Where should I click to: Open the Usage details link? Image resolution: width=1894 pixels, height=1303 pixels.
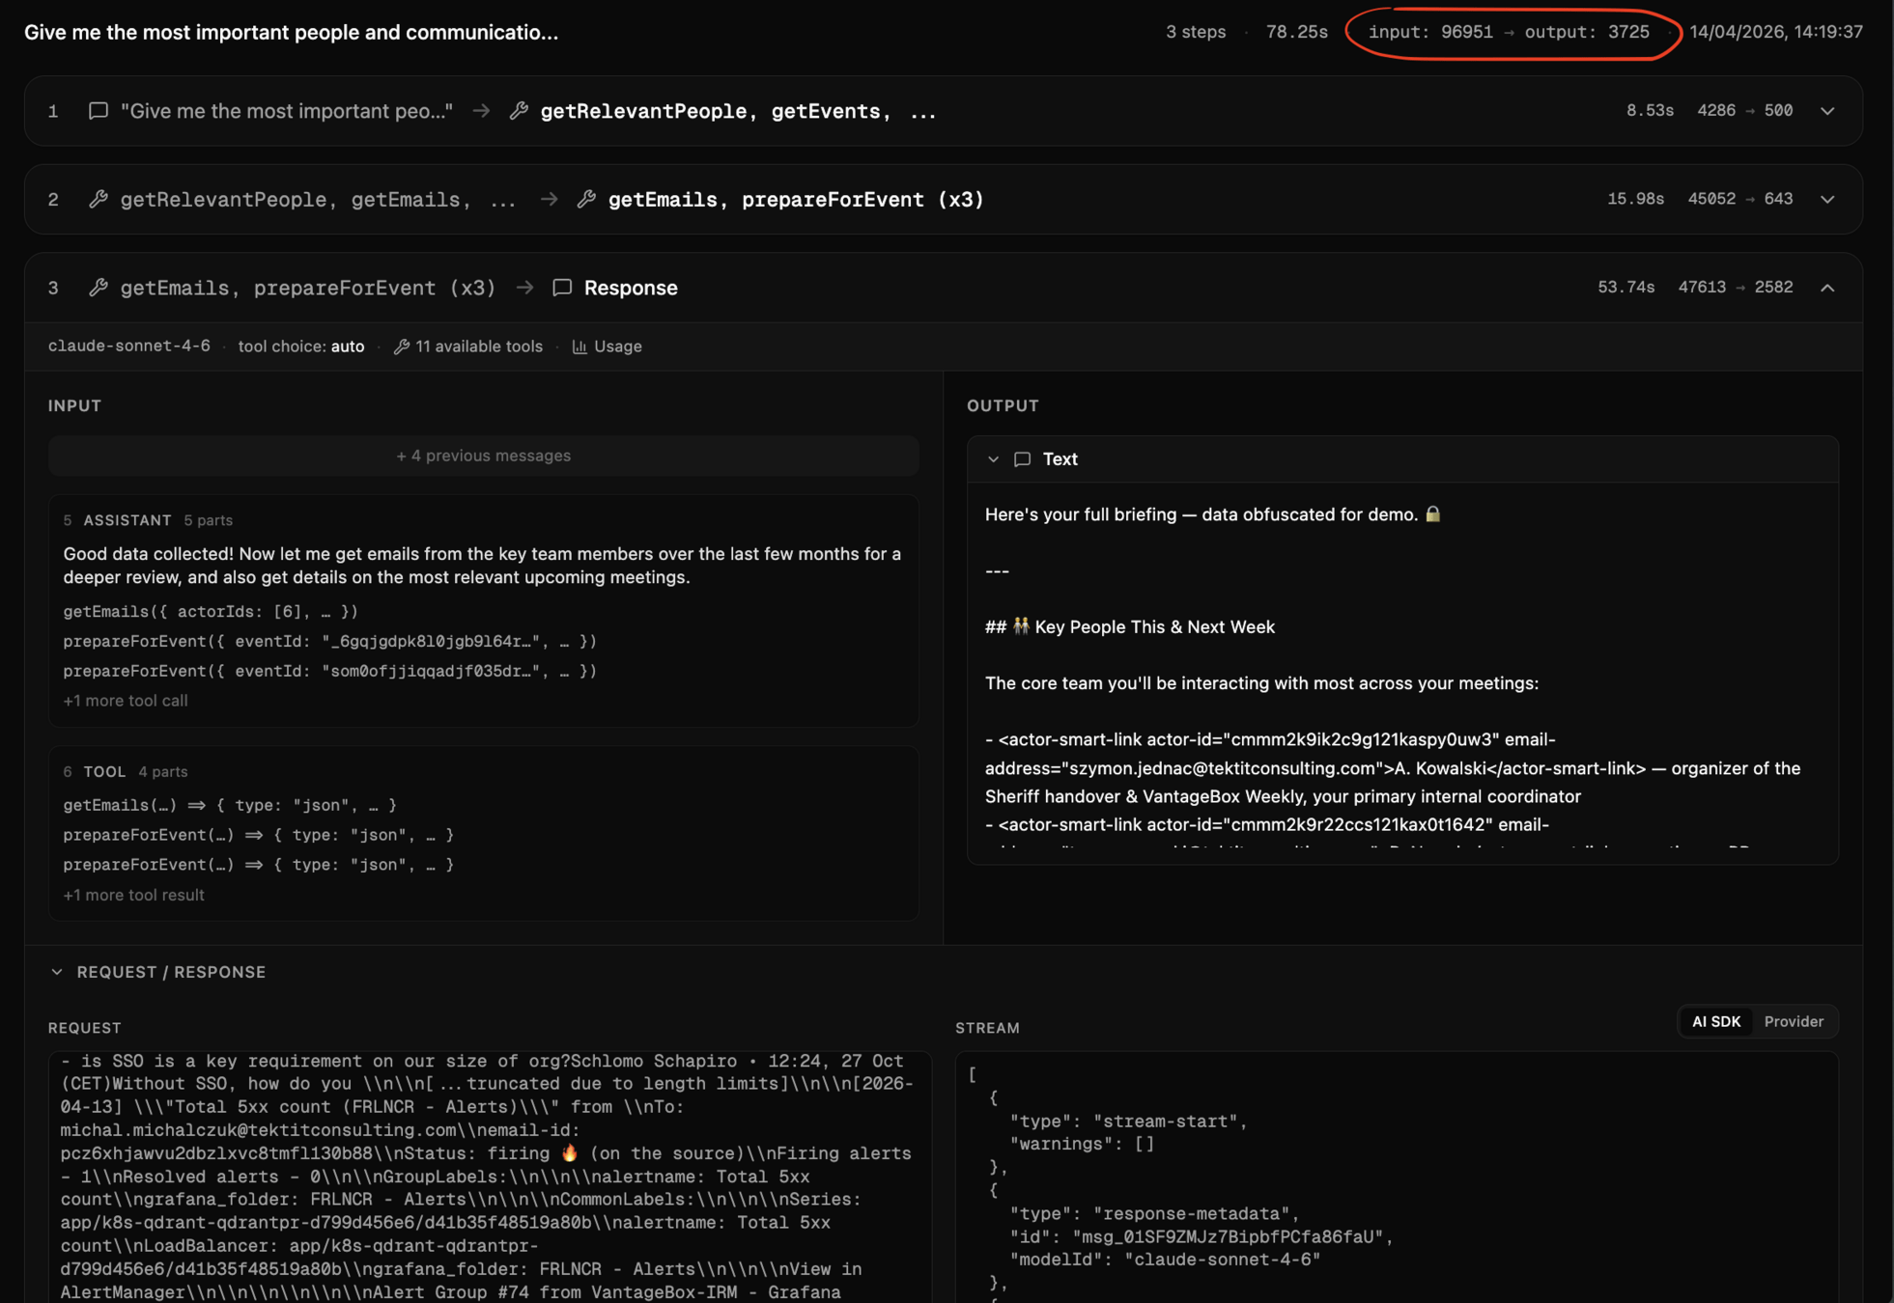[617, 347]
